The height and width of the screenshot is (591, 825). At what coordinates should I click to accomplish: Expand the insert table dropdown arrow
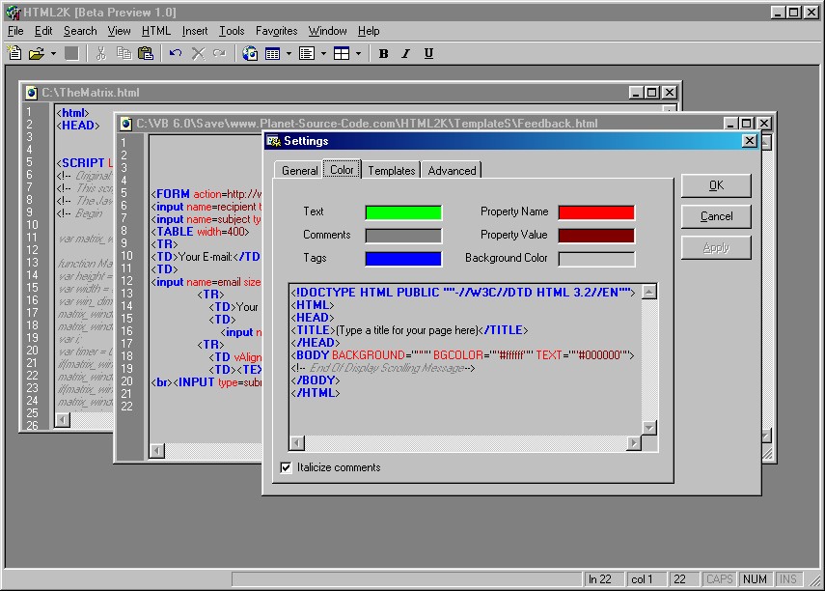point(289,54)
